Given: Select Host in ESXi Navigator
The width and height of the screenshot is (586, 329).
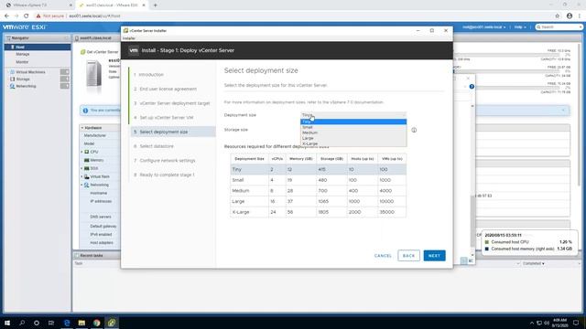Looking at the screenshot, I should click(38, 47).
